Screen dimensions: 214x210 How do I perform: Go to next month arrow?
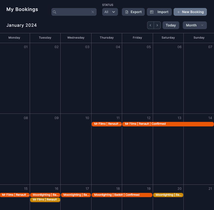tap(158, 25)
